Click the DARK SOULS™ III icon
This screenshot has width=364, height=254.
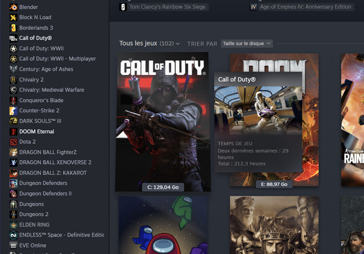[13, 121]
